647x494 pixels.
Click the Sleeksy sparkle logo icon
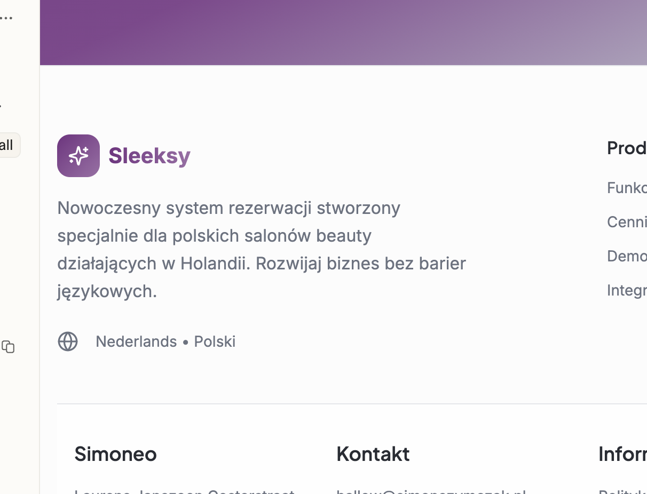78,156
